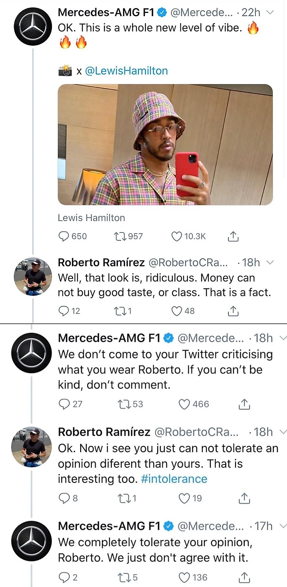Reply to Roberto's #intolerance tweet
The width and height of the screenshot is (287, 587).
tap(64, 498)
